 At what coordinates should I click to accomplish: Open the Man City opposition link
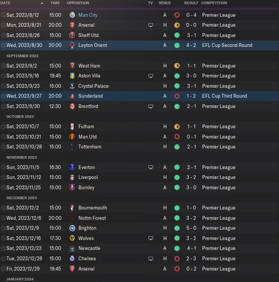click(88, 15)
